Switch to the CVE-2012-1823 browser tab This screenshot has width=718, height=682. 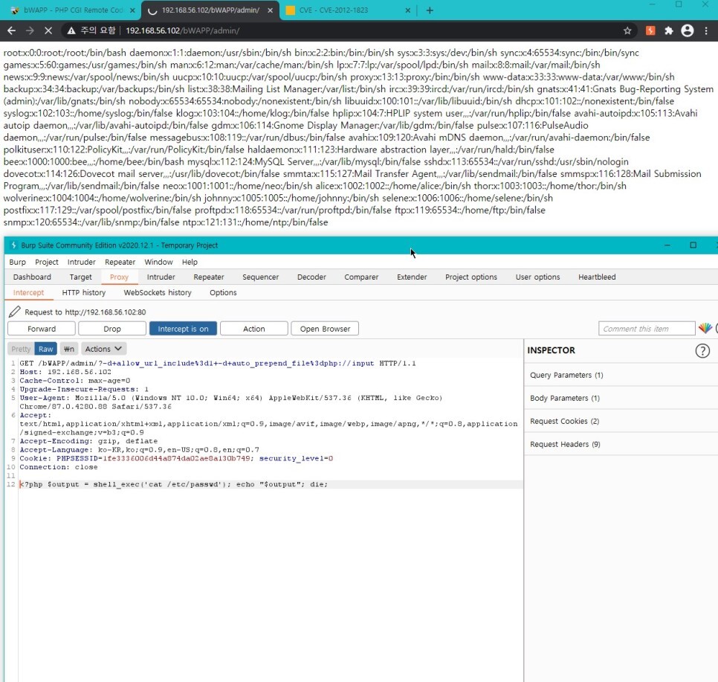[x=348, y=10]
